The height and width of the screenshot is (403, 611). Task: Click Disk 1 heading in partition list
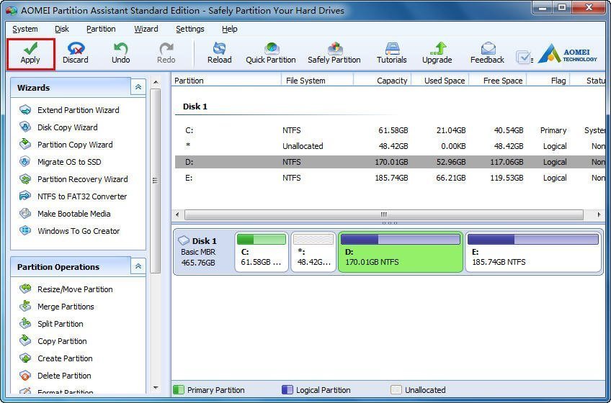(x=195, y=107)
